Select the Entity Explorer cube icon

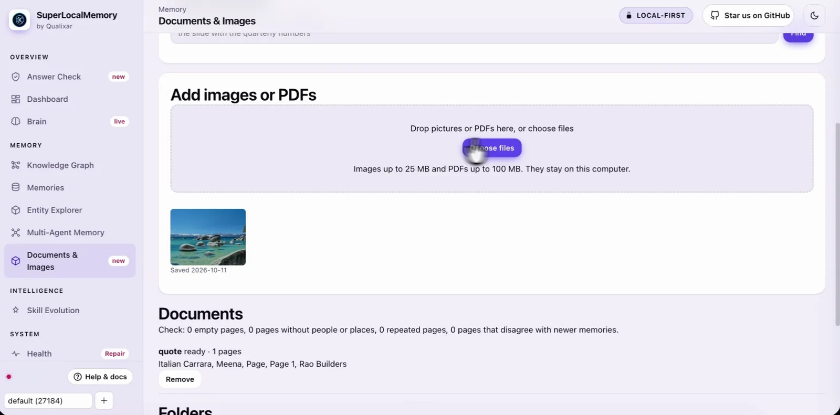[16, 210]
